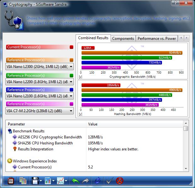Click the bar chart view icon

tap(48, 181)
